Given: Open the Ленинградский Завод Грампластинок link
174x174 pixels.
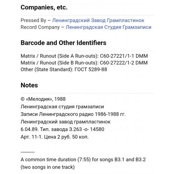Looking at the screenshot, I should 98,21.
